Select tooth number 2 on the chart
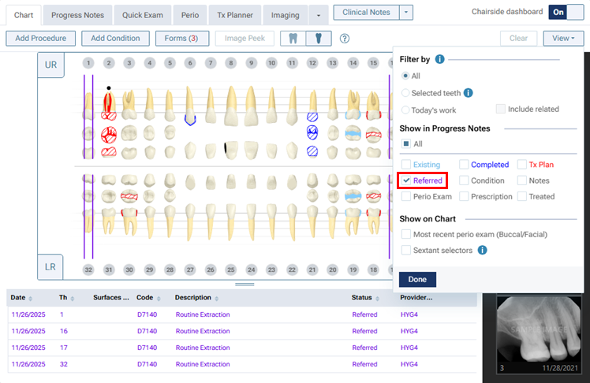 [109, 62]
